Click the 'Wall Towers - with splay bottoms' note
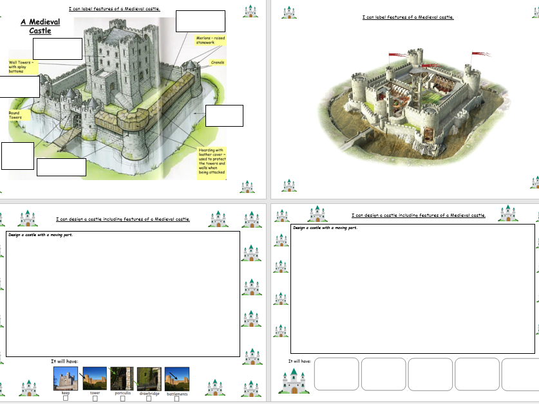539x404 pixels. [x=23, y=67]
